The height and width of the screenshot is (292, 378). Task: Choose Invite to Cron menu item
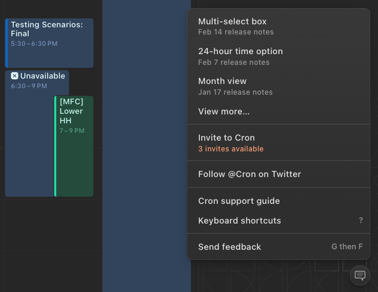[x=278, y=143]
